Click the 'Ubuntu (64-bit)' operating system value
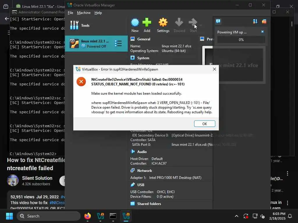The height and width of the screenshot is (223, 298). point(174,51)
